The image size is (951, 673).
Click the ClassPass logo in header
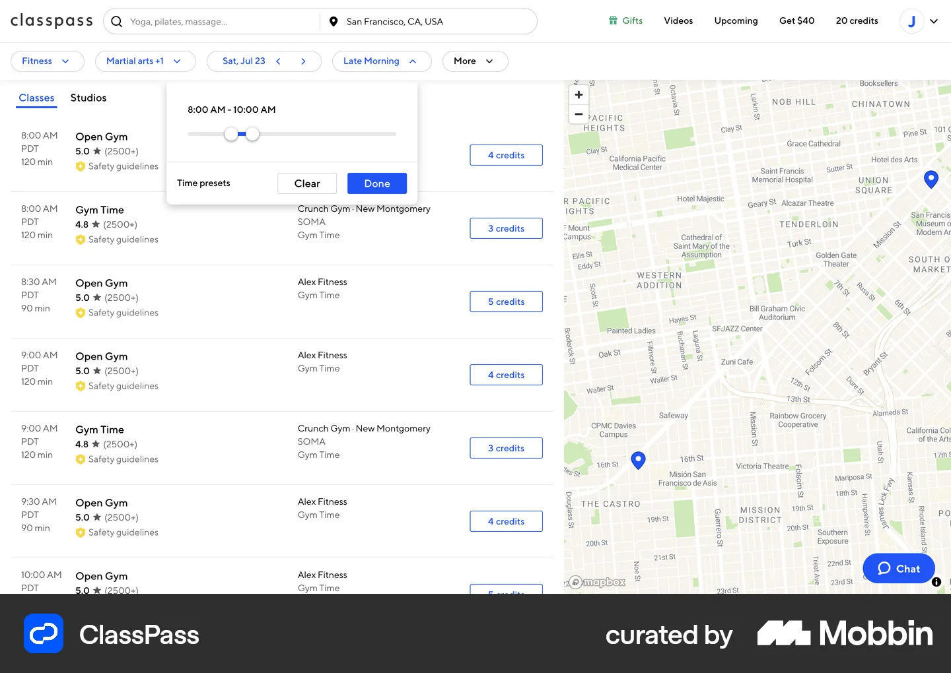pyautogui.click(x=52, y=21)
